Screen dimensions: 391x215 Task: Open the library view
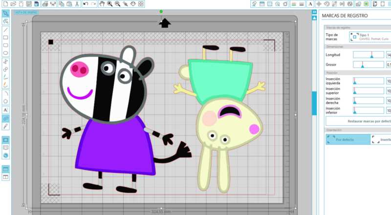coord(5,148)
